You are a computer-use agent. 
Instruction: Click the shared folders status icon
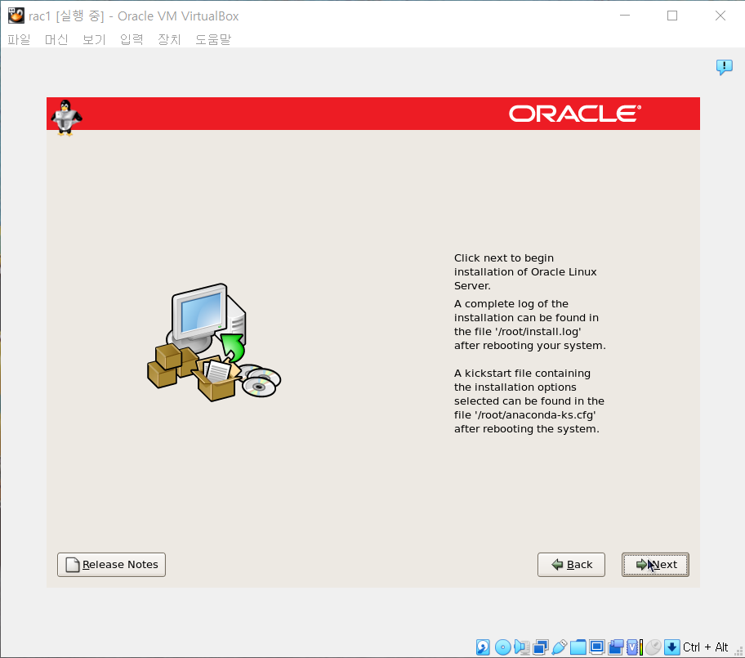click(x=578, y=647)
